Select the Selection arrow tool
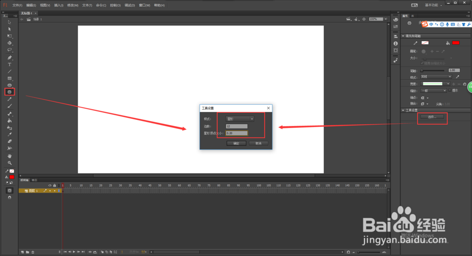Screen dimensions: 472x256 click(x=9, y=22)
